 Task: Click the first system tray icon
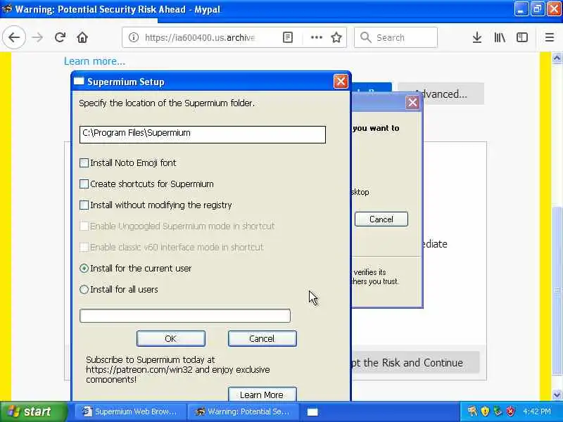click(472, 411)
